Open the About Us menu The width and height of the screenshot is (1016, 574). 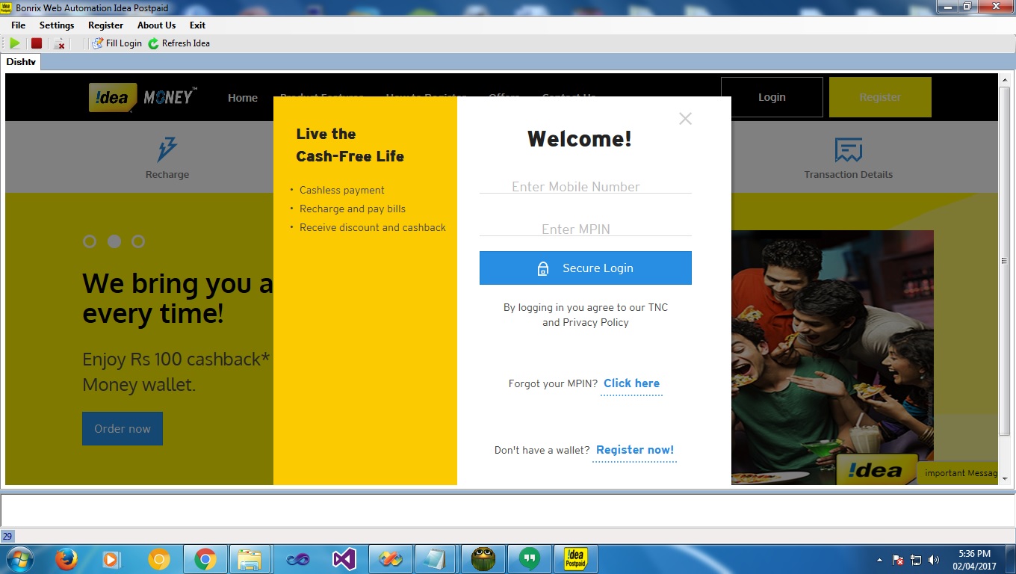[156, 25]
